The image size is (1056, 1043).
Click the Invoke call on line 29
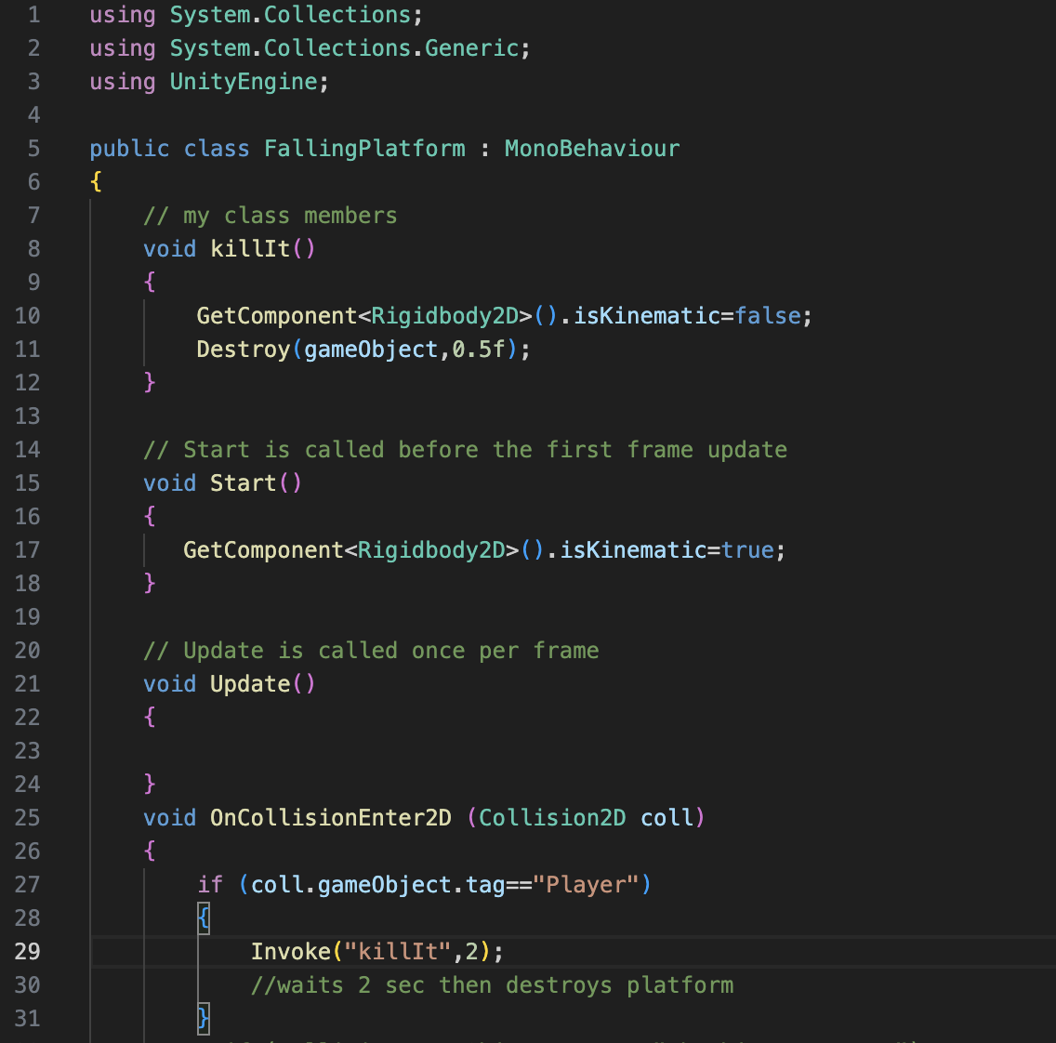pyautogui.click(x=291, y=952)
